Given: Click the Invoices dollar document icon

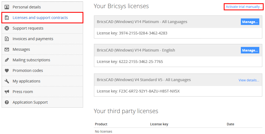Looking at the screenshot, I should click(x=7, y=39).
